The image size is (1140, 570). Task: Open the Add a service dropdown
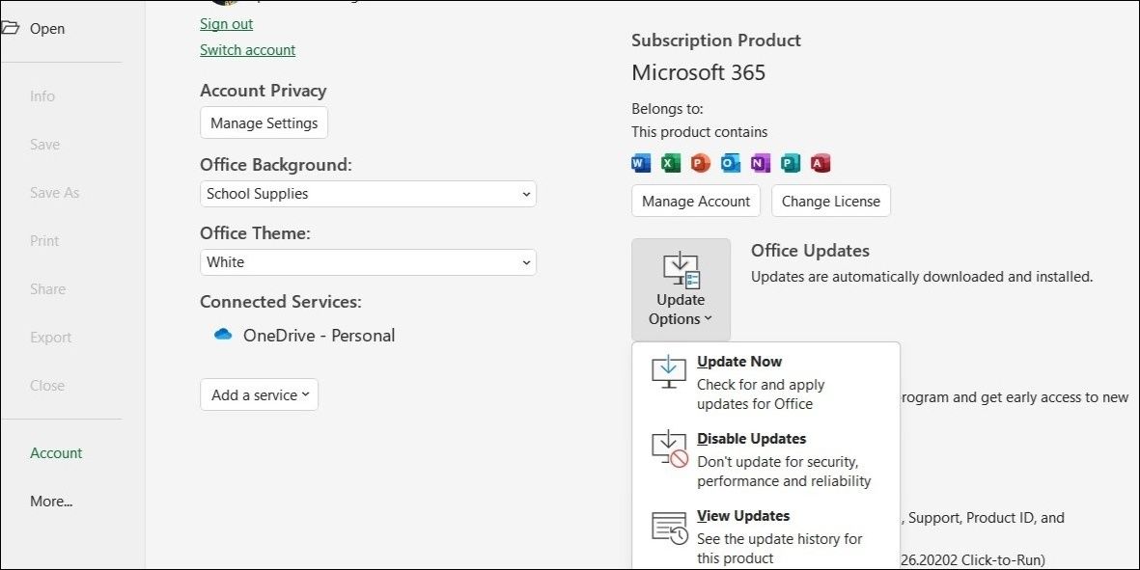260,395
